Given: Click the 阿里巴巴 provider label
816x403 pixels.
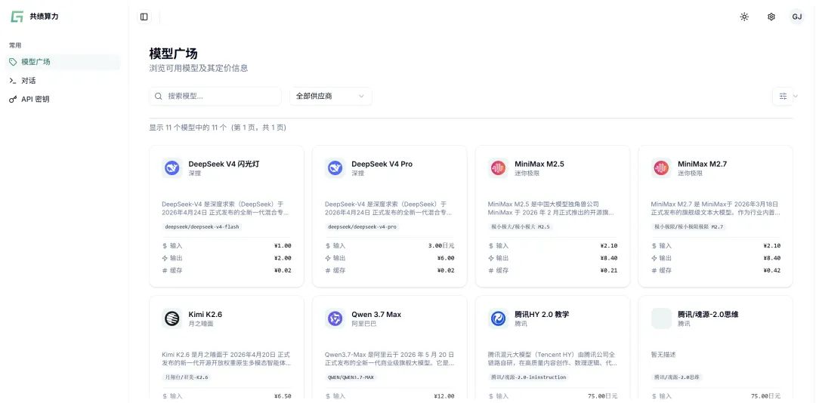Looking at the screenshot, I should pos(363,324).
